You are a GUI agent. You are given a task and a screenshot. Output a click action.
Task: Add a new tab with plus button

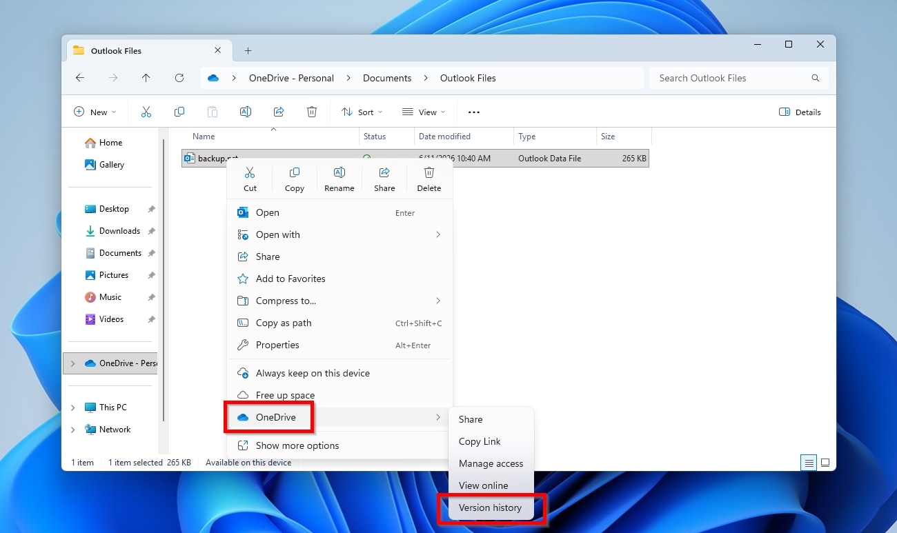click(x=248, y=50)
